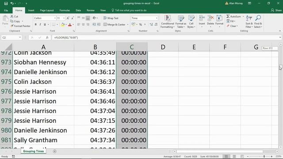The height and width of the screenshot is (159, 283).
Task: Toggle Wrap Text
Action: pyautogui.click(x=111, y=18)
